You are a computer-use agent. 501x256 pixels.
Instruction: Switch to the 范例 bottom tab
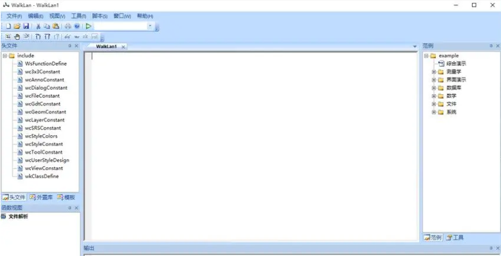[x=434, y=238]
